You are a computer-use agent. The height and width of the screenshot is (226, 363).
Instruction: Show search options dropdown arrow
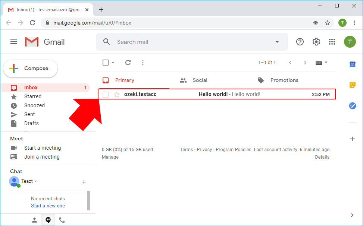(277, 42)
